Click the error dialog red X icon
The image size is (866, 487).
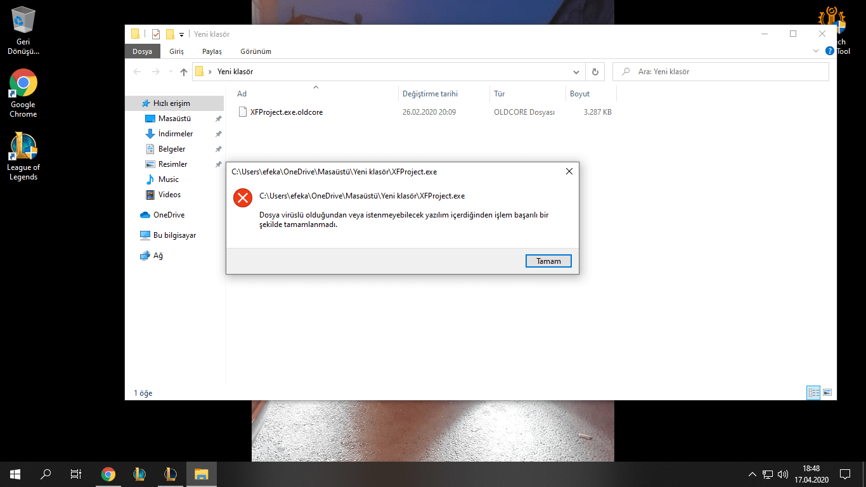tap(243, 198)
